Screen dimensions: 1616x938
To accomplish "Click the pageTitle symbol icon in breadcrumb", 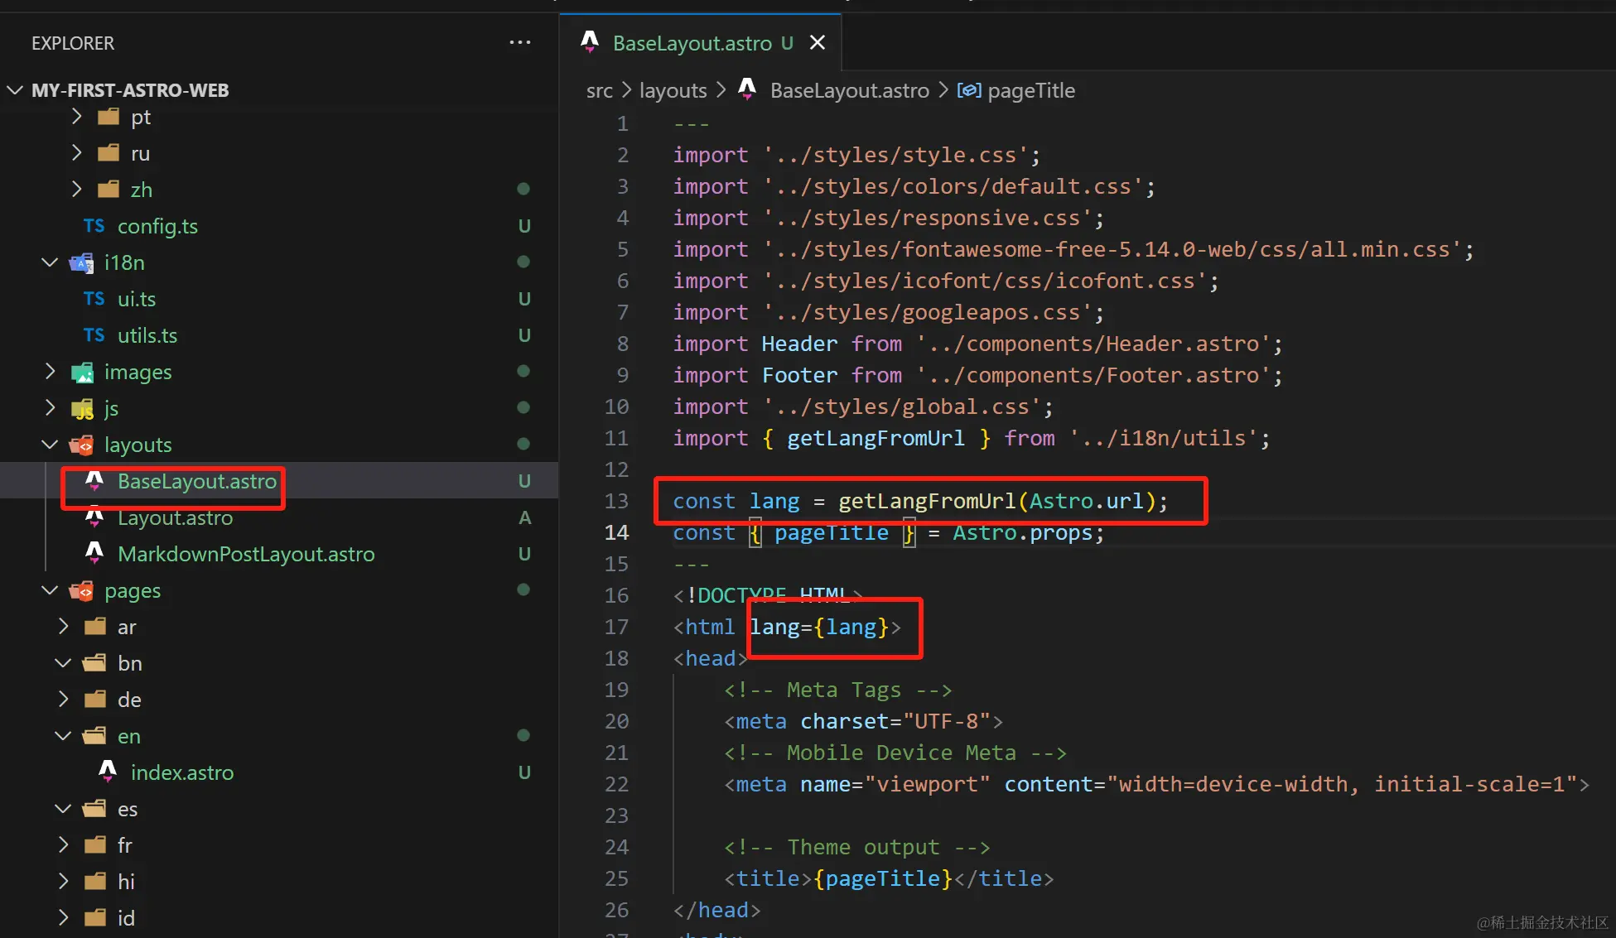I will coord(968,90).
